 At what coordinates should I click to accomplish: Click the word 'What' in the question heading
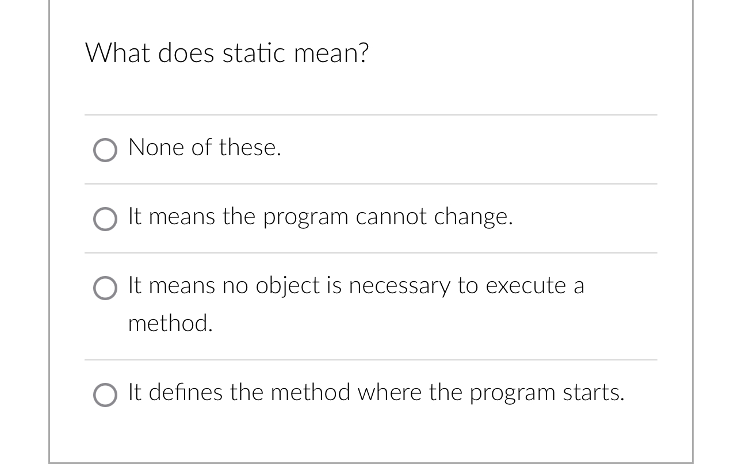[117, 53]
